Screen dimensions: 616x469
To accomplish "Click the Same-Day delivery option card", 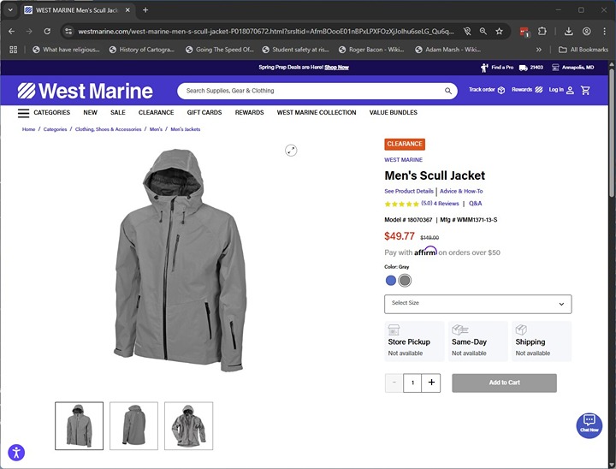I will click(x=477, y=341).
